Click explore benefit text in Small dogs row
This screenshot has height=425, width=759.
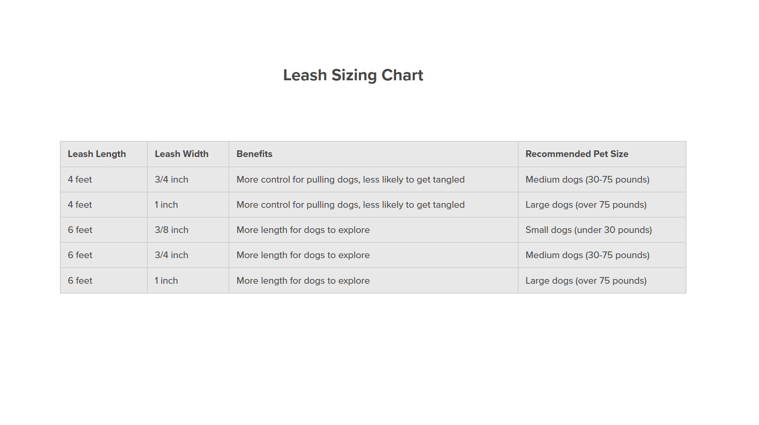[x=303, y=230]
